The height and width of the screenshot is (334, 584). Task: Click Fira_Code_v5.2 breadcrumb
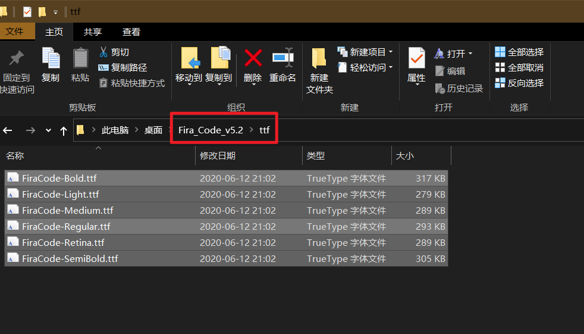[x=211, y=130]
